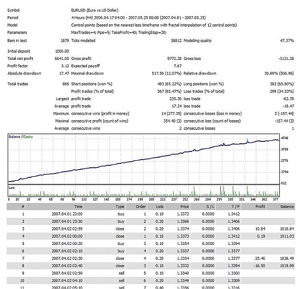Click Bars in test value 1879
The height and width of the screenshot is (289, 300).
[x=65, y=40]
